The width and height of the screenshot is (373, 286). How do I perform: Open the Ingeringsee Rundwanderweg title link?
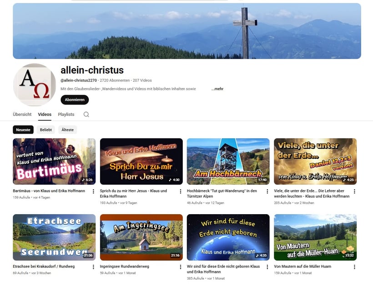click(x=125, y=266)
